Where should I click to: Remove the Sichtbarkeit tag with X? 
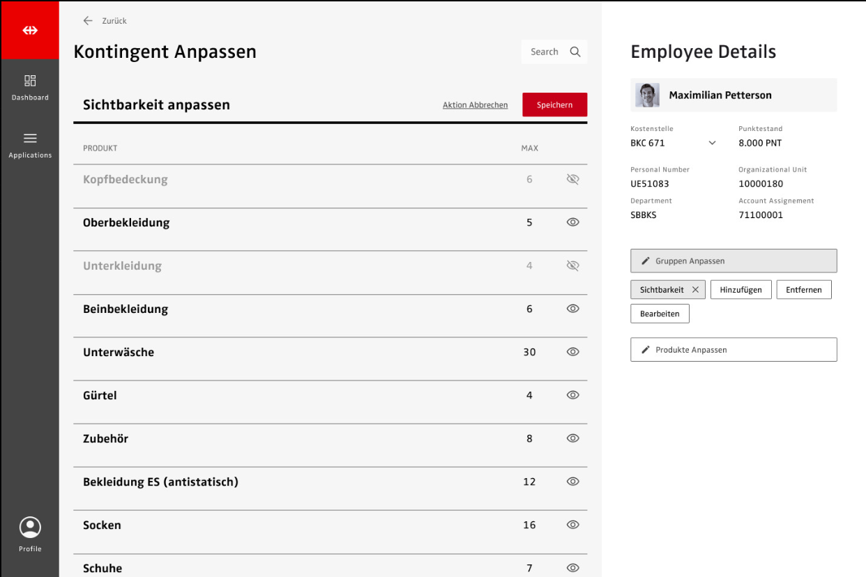695,290
